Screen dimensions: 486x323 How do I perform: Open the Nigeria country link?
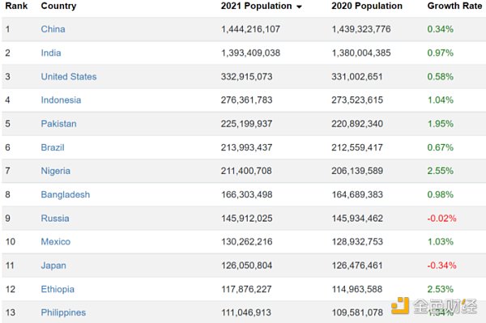pos(56,171)
